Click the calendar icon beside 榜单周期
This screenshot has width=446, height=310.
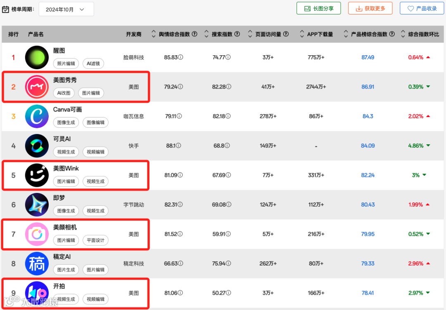[x=5, y=9]
